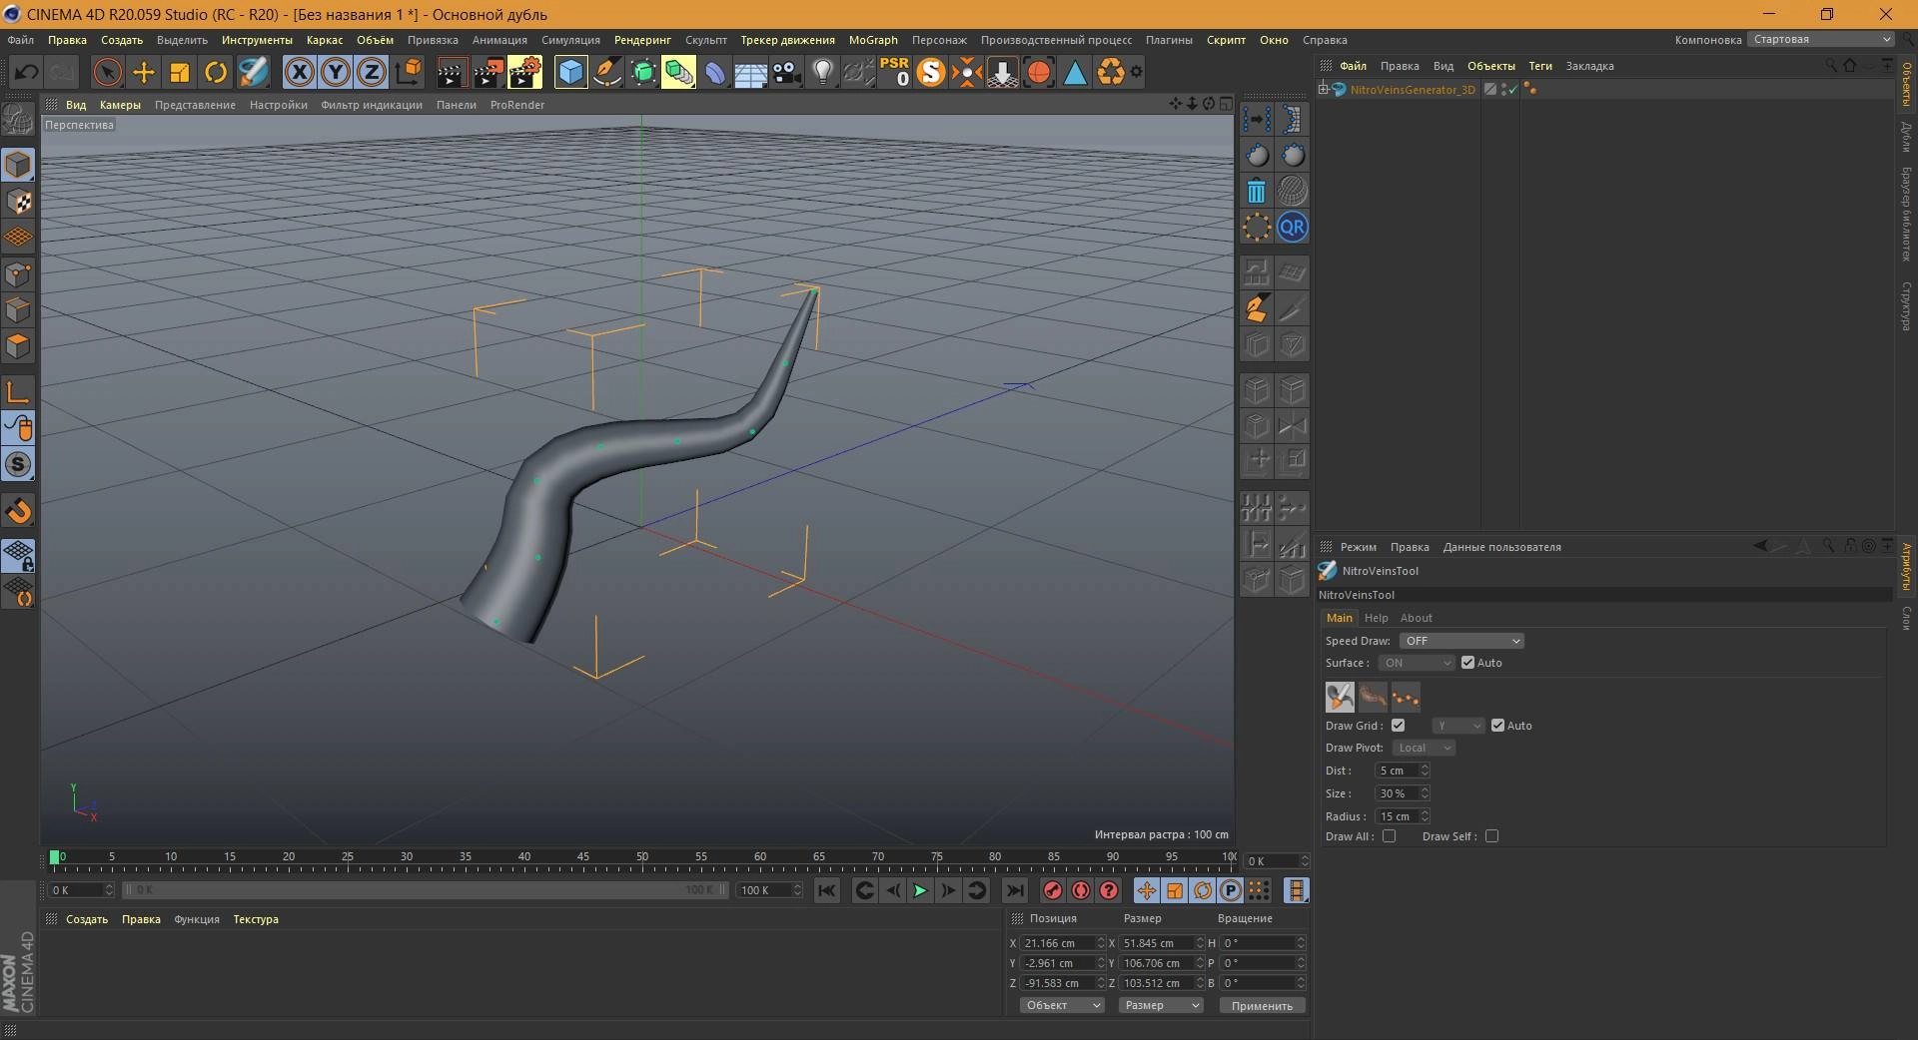Open viewport Камеры menu

120,105
